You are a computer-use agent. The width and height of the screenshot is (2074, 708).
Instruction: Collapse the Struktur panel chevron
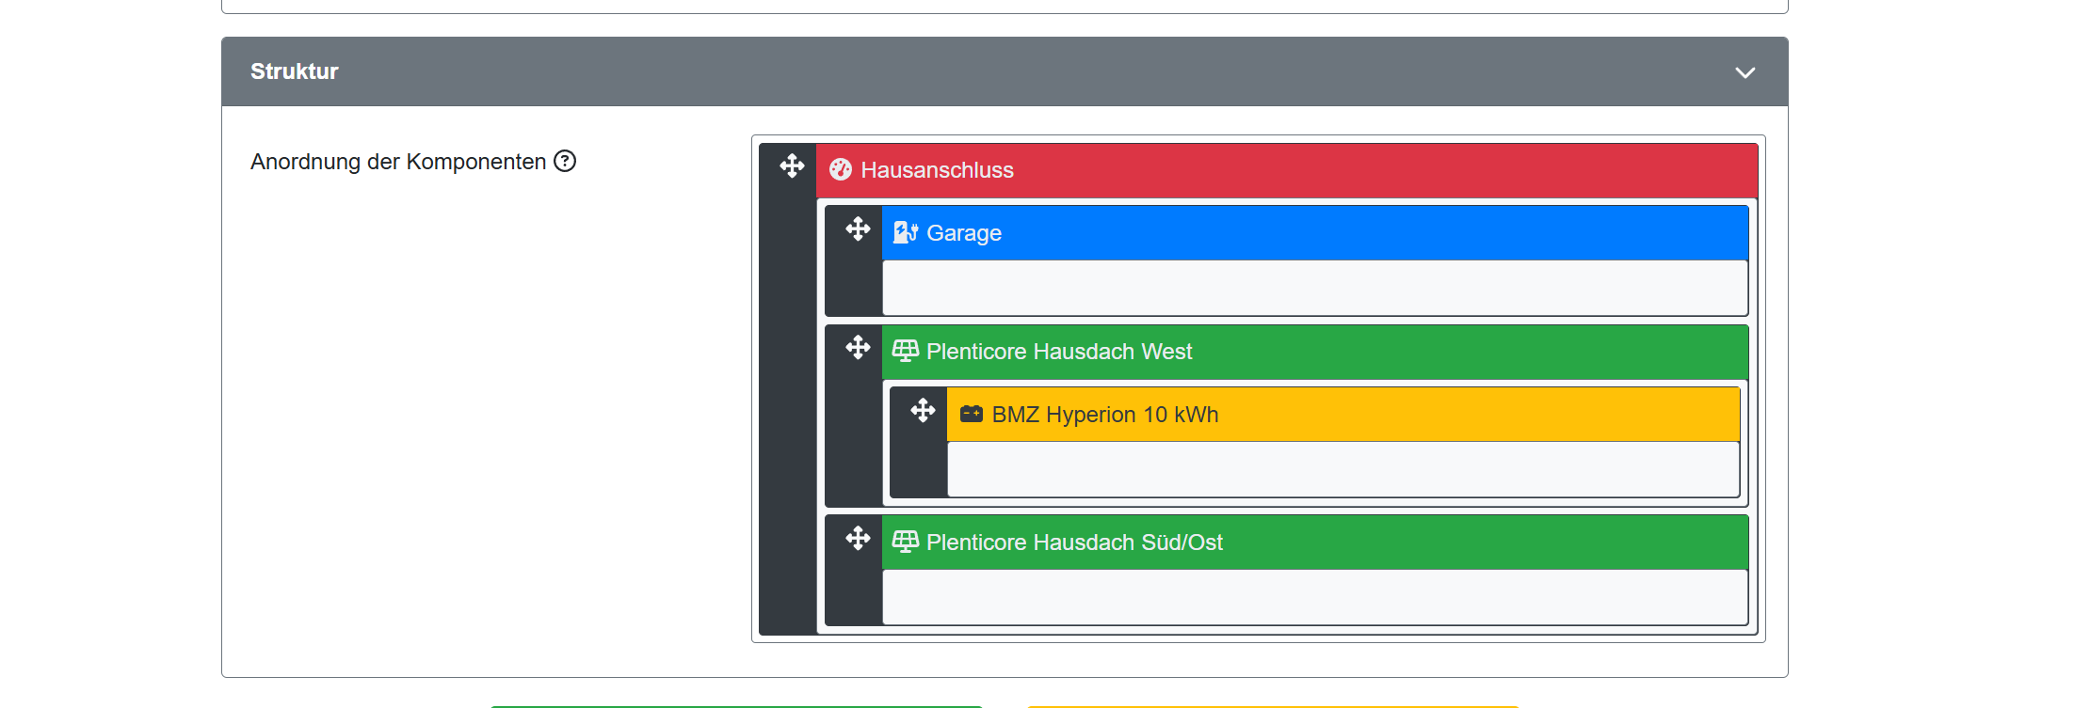click(x=1744, y=72)
